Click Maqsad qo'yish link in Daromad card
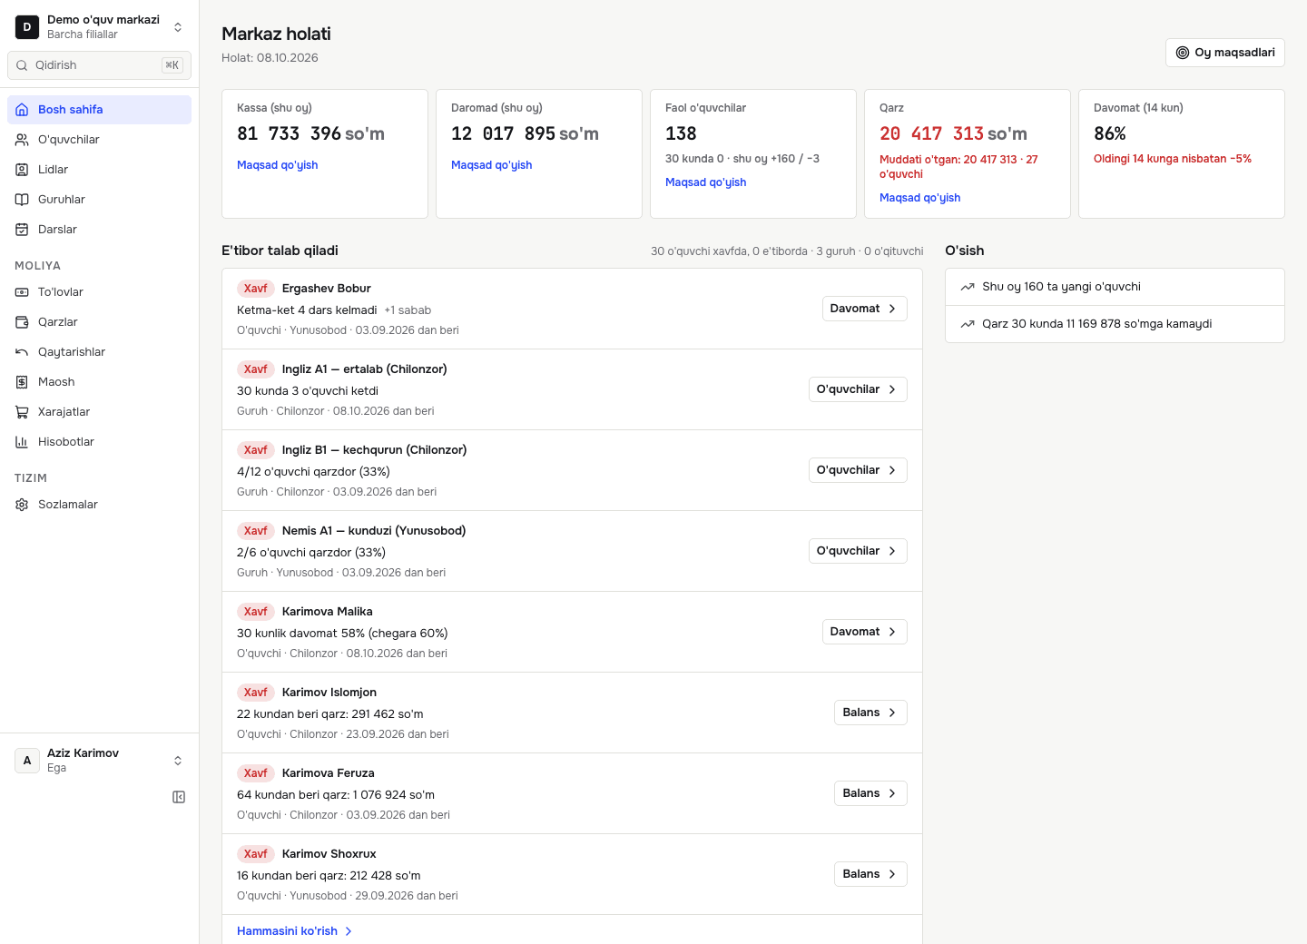The height and width of the screenshot is (944, 1307). (x=492, y=165)
